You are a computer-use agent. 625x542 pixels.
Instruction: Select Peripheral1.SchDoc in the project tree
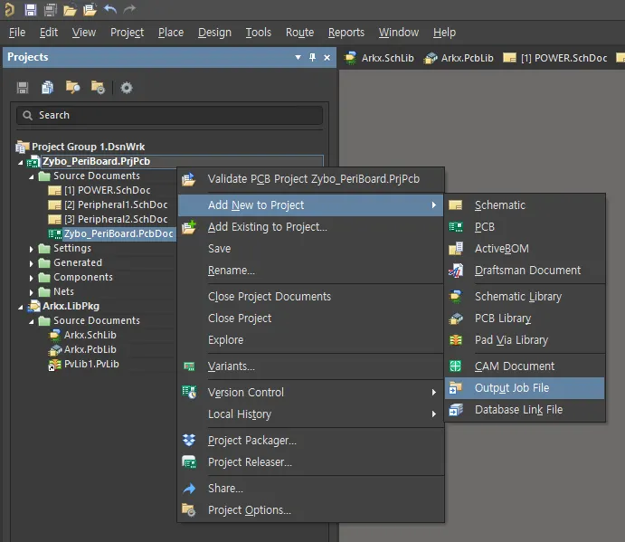(x=115, y=205)
